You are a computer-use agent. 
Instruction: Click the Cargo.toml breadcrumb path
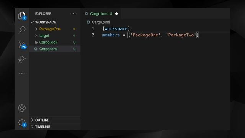point(101,22)
